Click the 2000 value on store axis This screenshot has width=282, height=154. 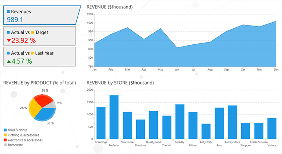tap(90, 90)
